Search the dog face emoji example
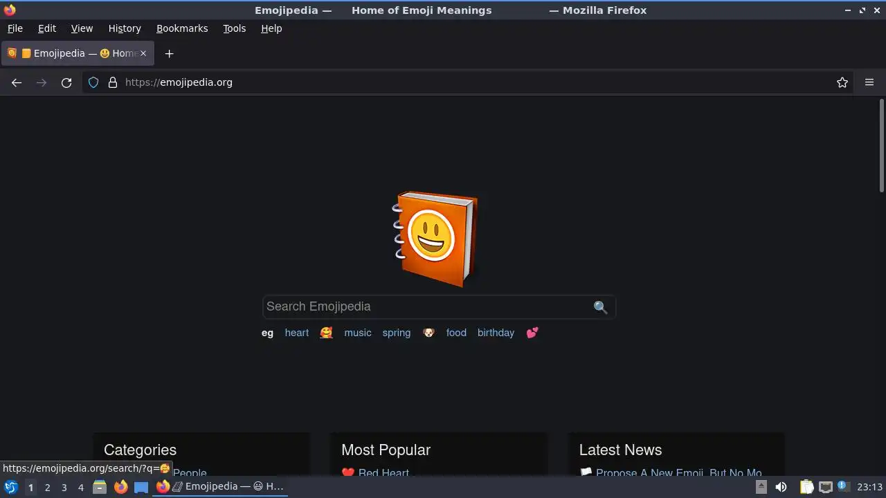 428,333
